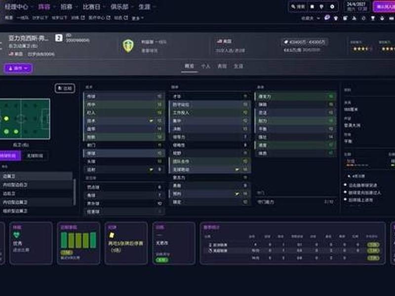Expand the dropdown arrow next to 经理中心

click(x=32, y=7)
